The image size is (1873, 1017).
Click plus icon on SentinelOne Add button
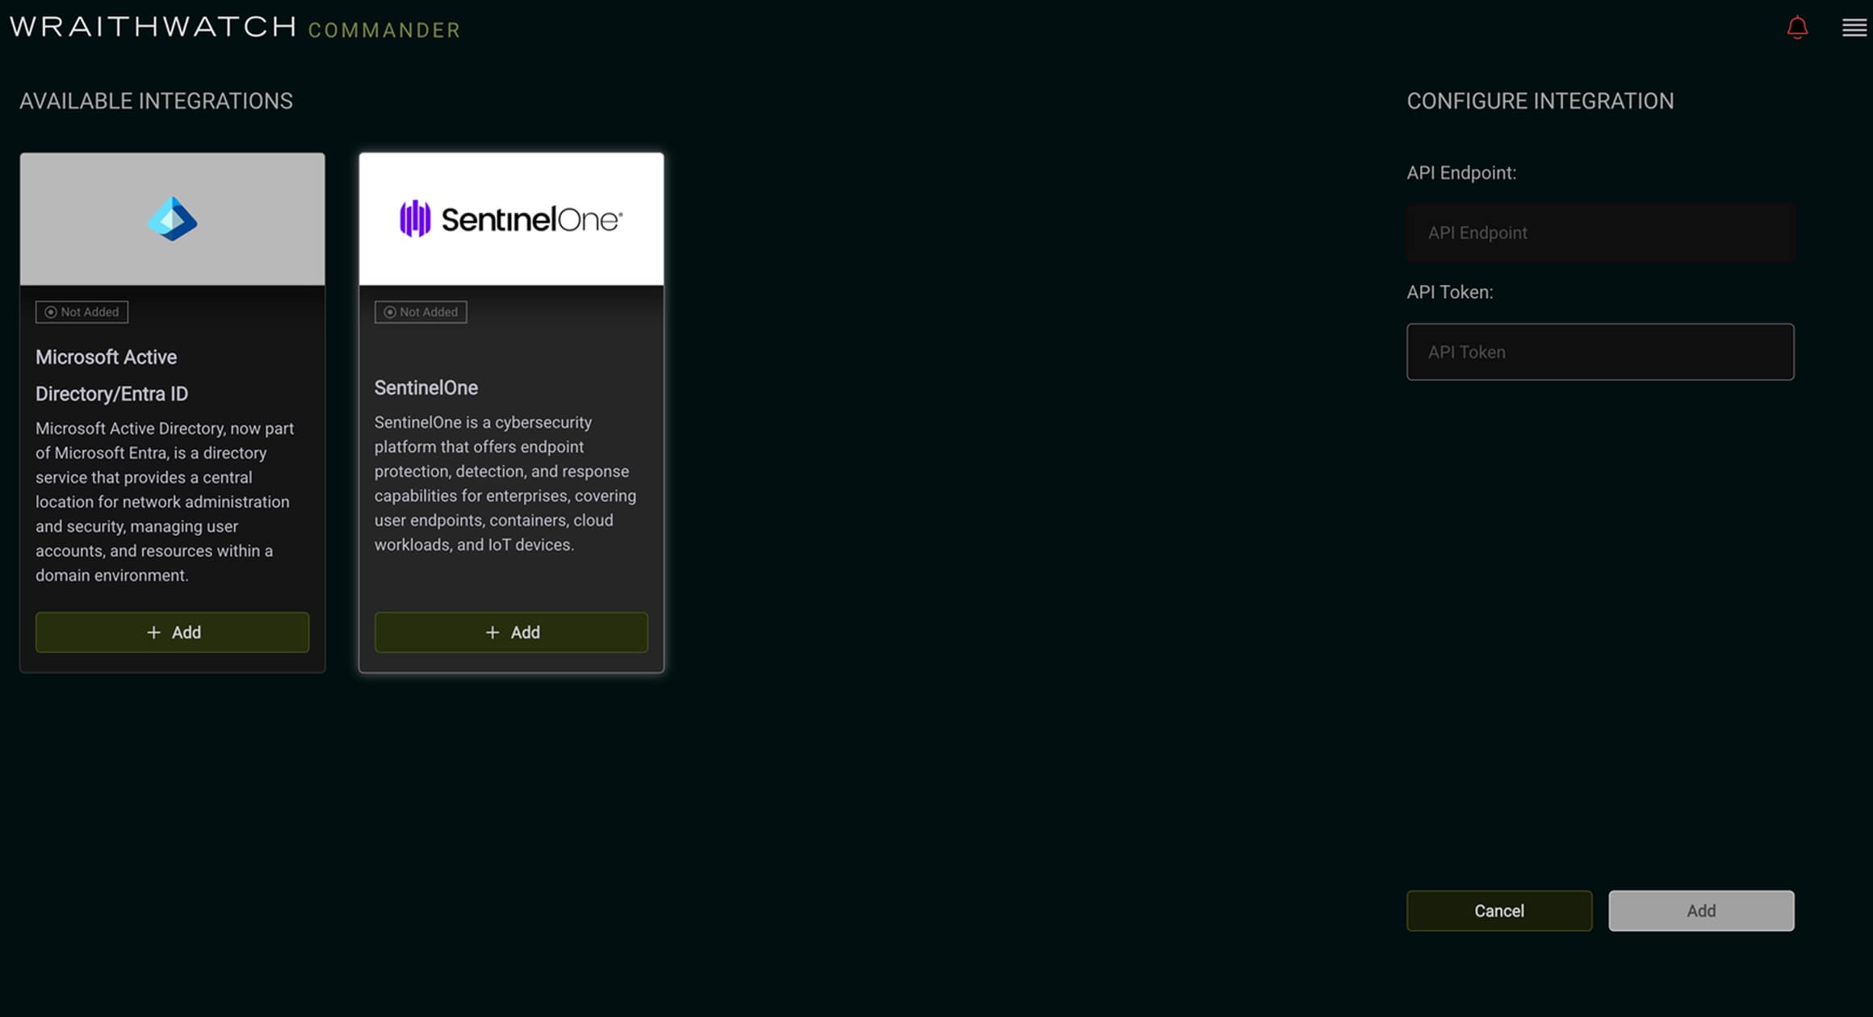pos(492,633)
